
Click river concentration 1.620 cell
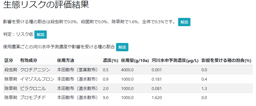tap(157, 98)
